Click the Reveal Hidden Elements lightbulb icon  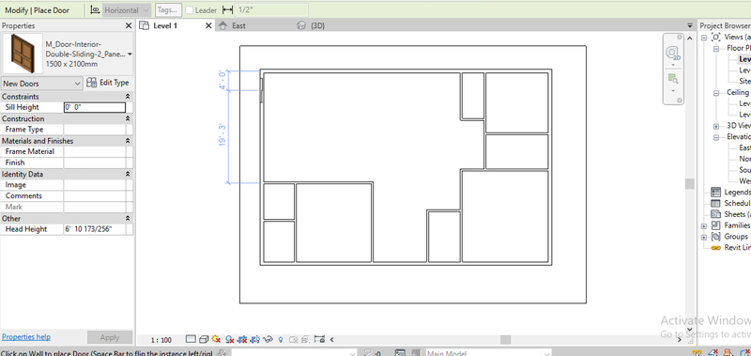[281, 340]
